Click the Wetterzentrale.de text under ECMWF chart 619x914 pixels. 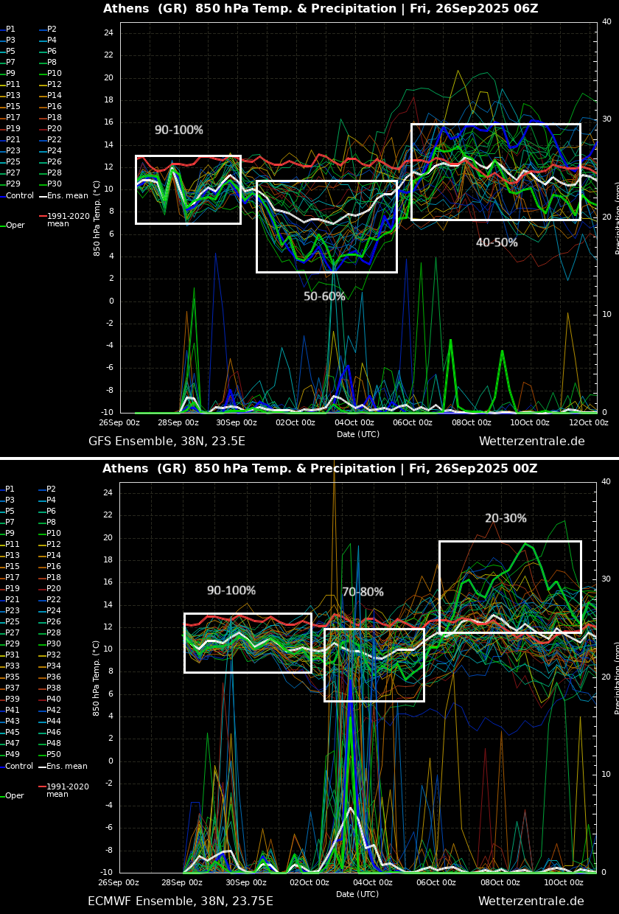coord(531,901)
